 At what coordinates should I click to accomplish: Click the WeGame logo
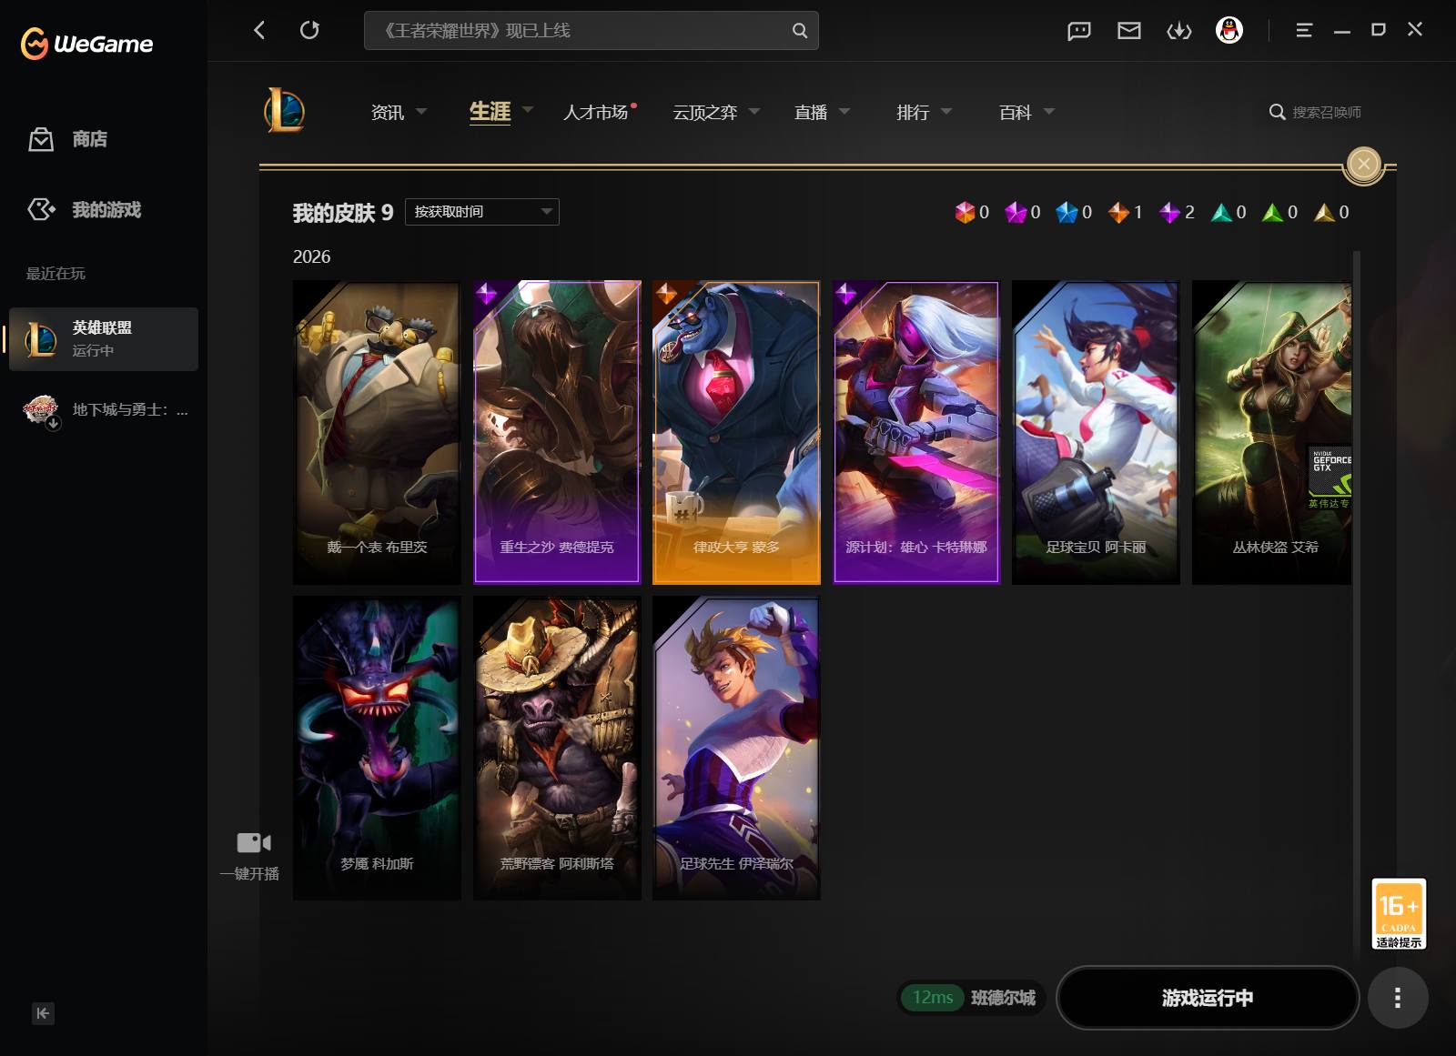pyautogui.click(x=86, y=43)
